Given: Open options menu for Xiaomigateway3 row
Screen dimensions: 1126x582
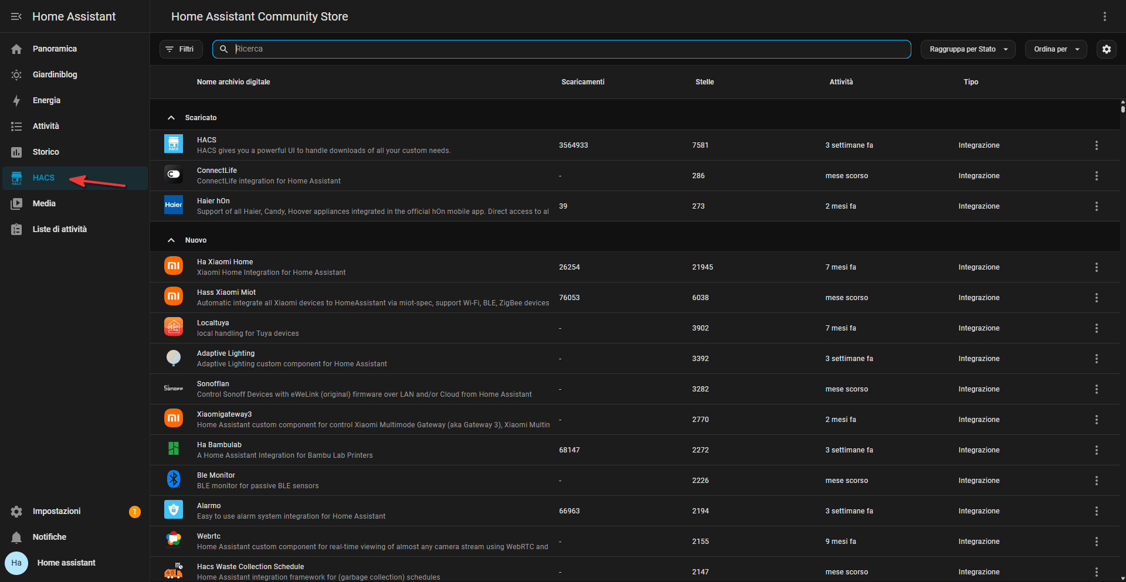Looking at the screenshot, I should (1097, 420).
